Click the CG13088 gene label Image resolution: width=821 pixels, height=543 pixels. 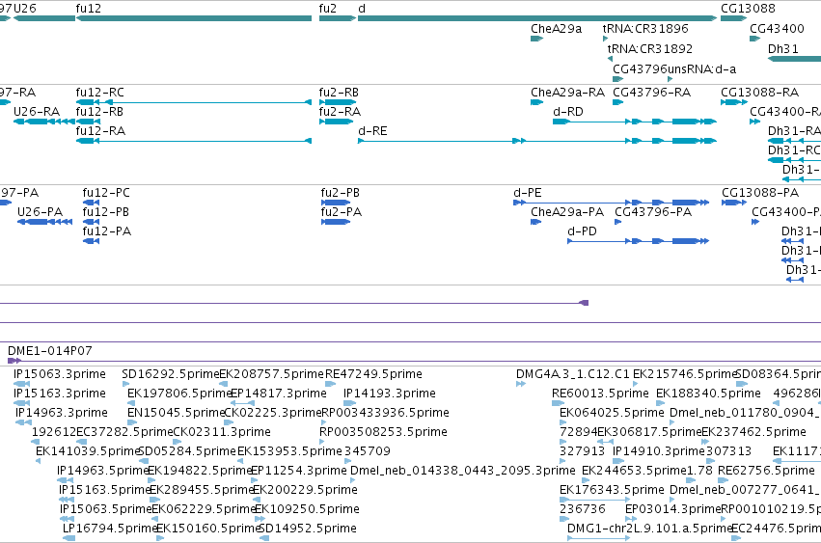click(748, 9)
